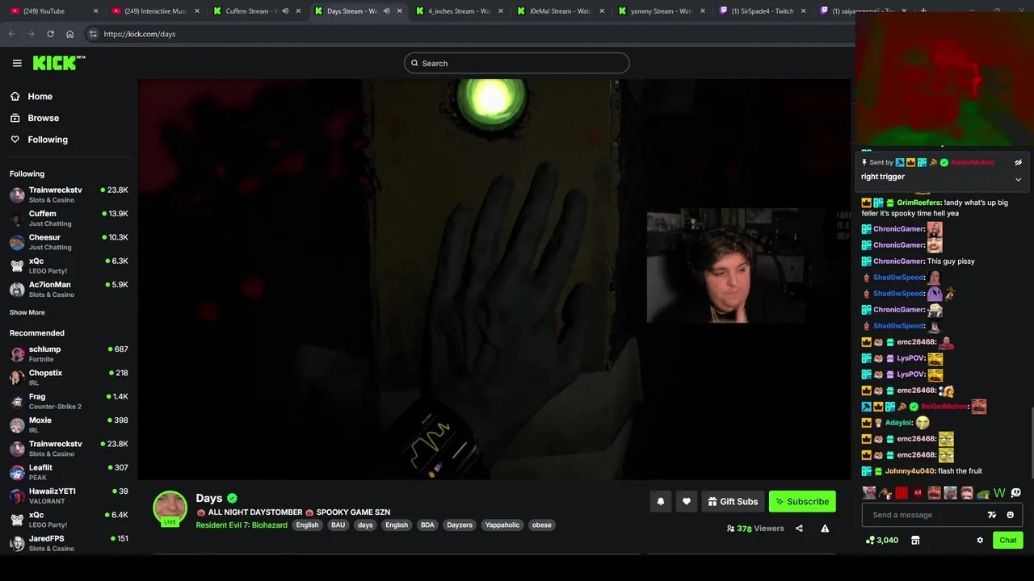Open Cheesur in Following list

pyautogui.click(x=69, y=242)
